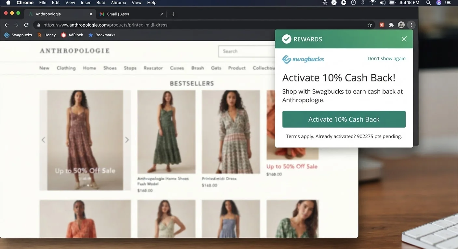Open the Brash navigation category
Screen dimensions: 458x249
pyautogui.click(x=197, y=68)
